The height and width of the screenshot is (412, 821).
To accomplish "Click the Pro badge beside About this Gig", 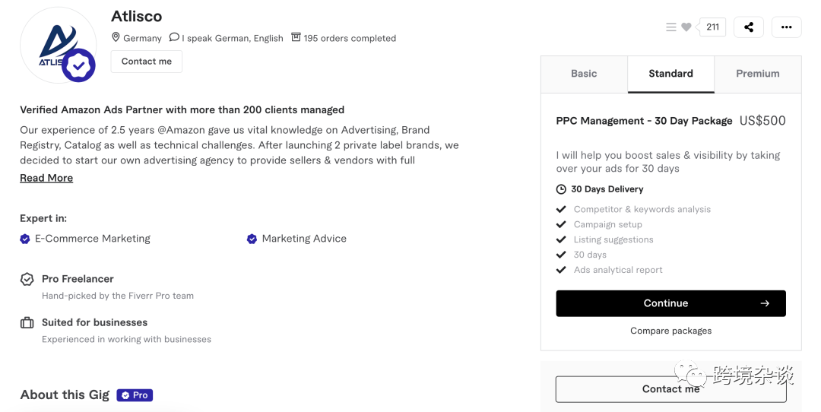I will click(135, 395).
